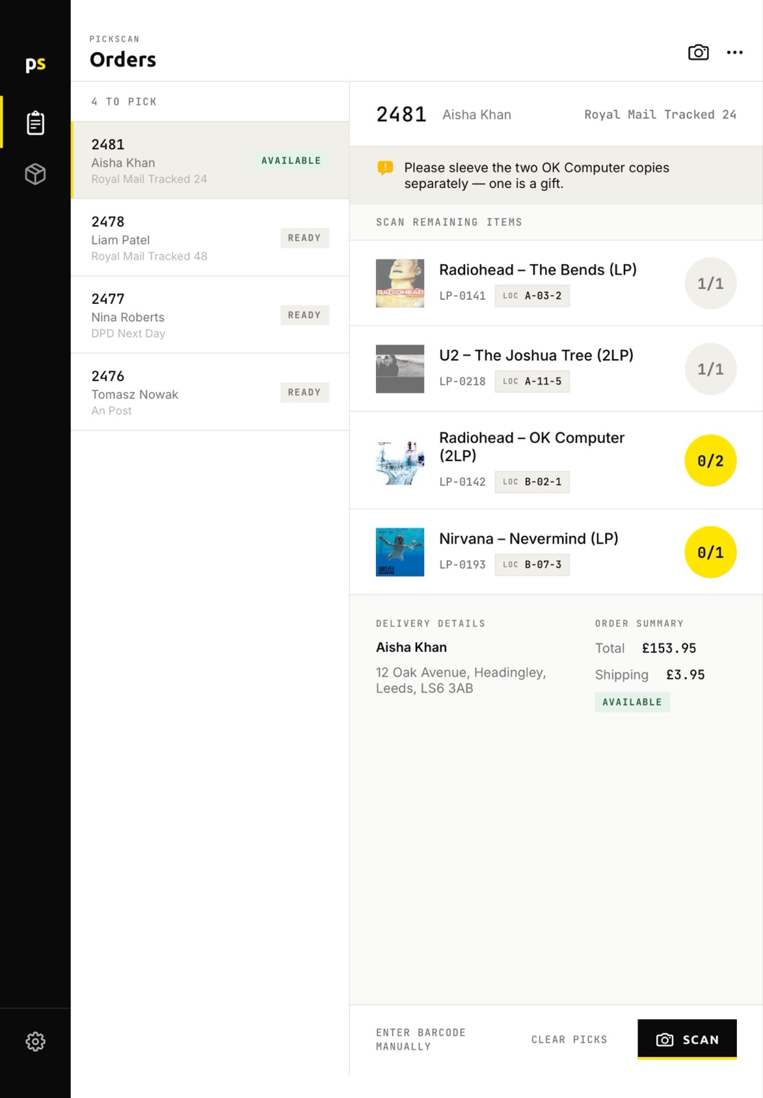Screen dimensions: 763x1098
Task: Click 'U2 – The Joshua Tree (2LP)' title
Action: click(x=536, y=355)
